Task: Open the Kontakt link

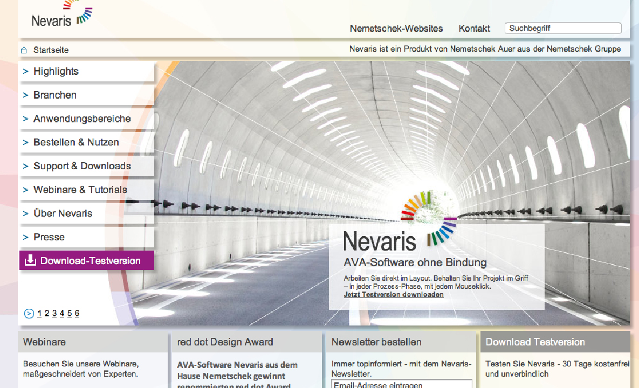Action: tap(474, 29)
